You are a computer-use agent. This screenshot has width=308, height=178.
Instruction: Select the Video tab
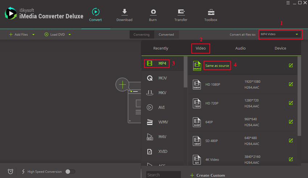tap(200, 48)
